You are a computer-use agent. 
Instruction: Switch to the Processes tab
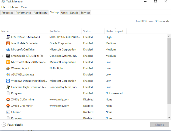click(7, 13)
